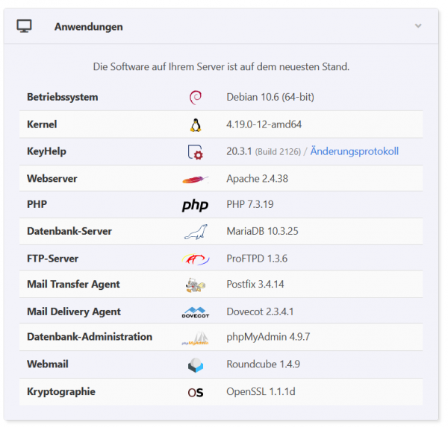Screen dimensions: 448x427
Task: Select the (Build 2126) text
Action: coord(278,152)
